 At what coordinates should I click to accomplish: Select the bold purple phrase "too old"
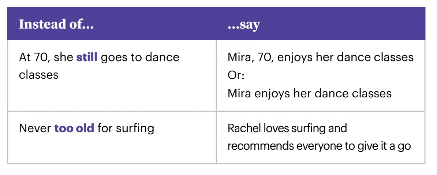pyautogui.click(x=74, y=129)
